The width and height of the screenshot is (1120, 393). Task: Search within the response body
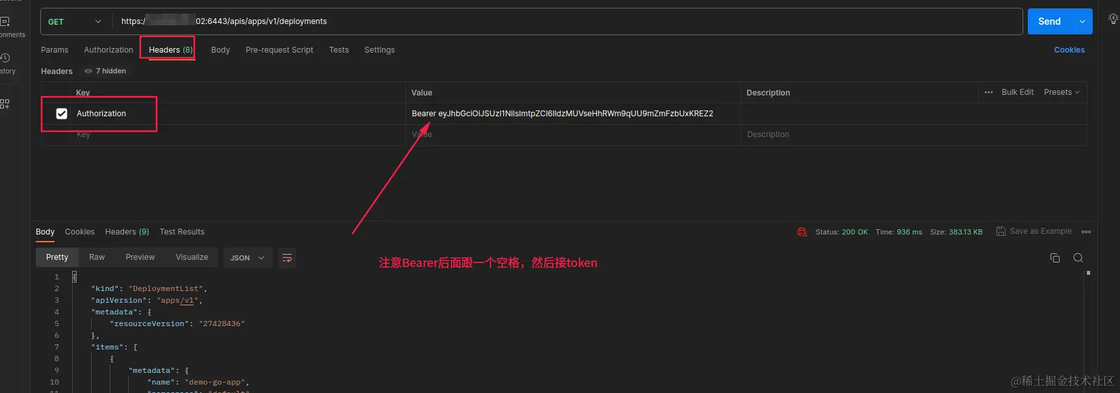(1078, 258)
